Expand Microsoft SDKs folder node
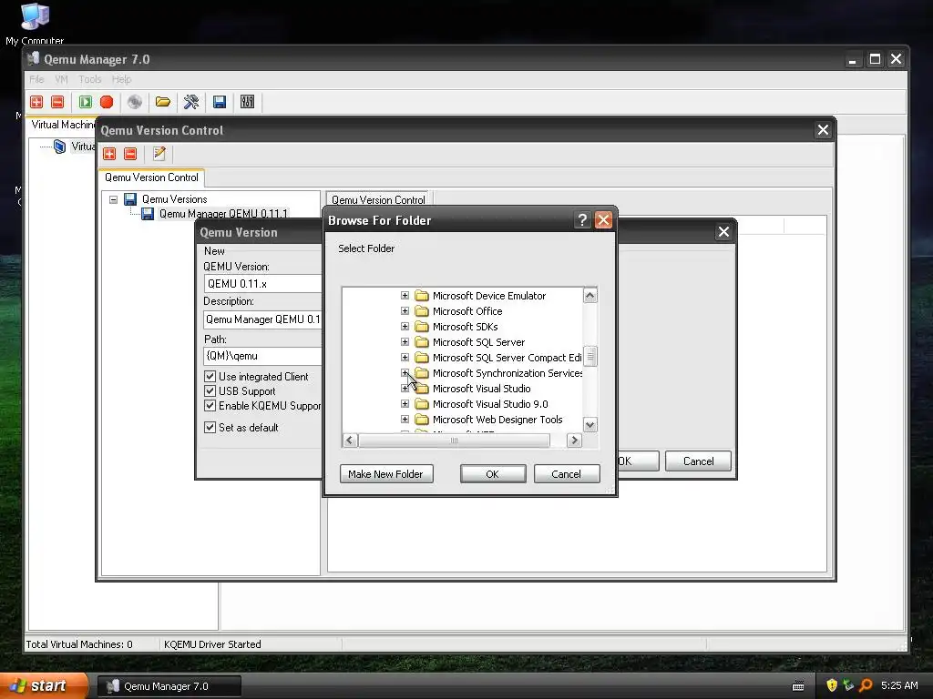Image resolution: width=933 pixels, height=699 pixels. [405, 327]
